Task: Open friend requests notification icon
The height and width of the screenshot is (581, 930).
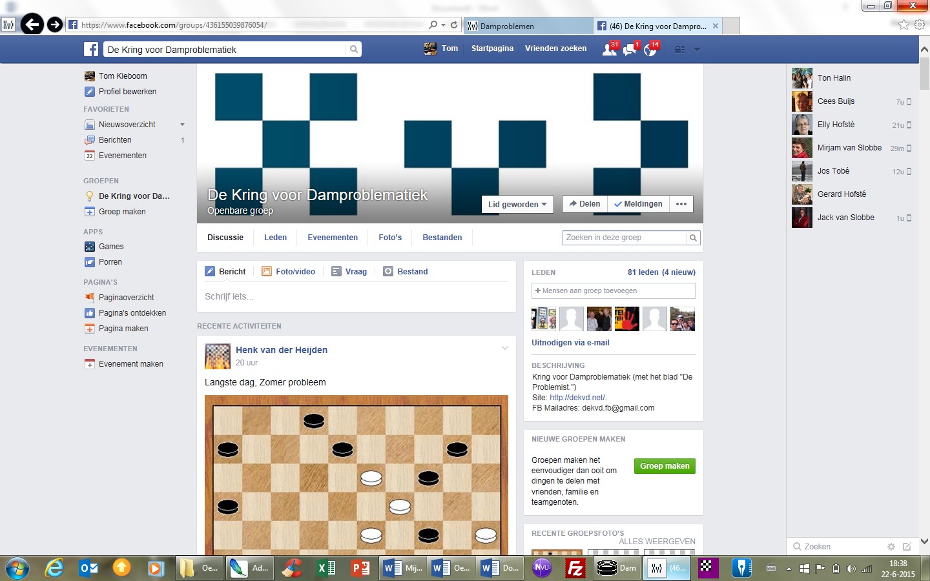Action: point(609,50)
